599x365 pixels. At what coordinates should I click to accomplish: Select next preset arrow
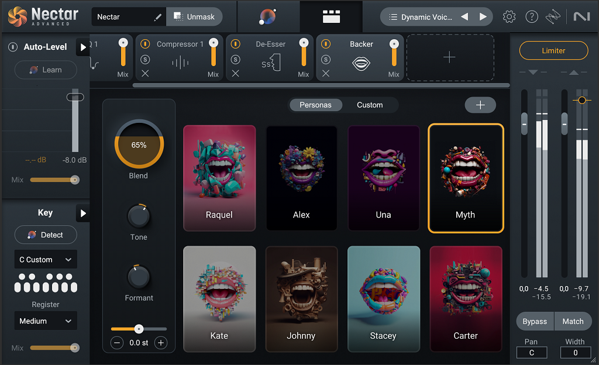483,17
